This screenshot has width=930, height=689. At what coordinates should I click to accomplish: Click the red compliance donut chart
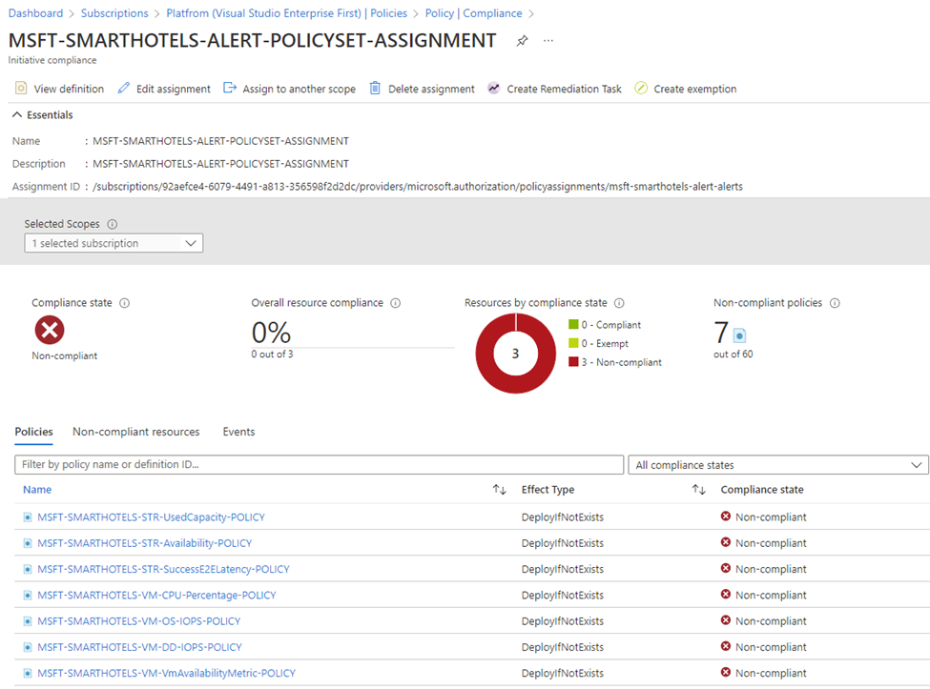pyautogui.click(x=515, y=354)
